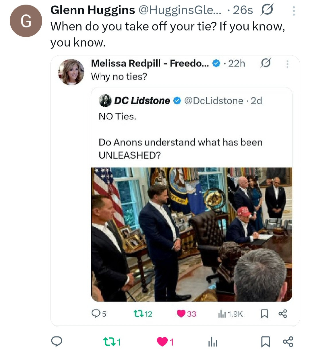The image size is (310, 356).
Task: Reply to Melissa Redpill's quoted tweet
Action: (96, 314)
